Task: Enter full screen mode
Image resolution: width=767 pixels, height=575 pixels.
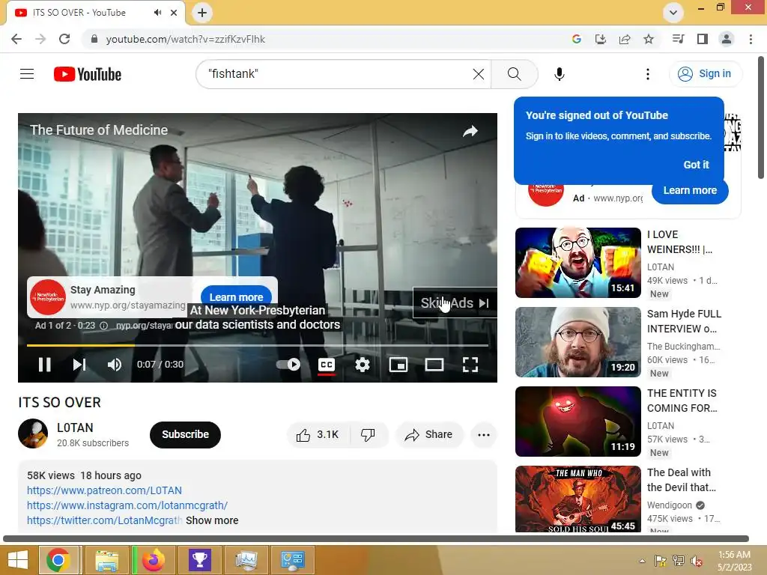Action: tap(470, 365)
